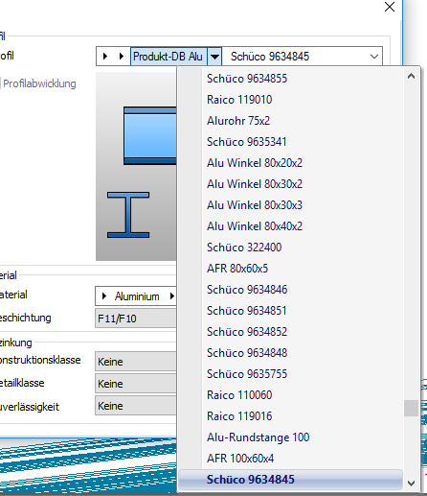Click Keine field for Detailklasse
The height and width of the screenshot is (496, 427).
coord(136,384)
